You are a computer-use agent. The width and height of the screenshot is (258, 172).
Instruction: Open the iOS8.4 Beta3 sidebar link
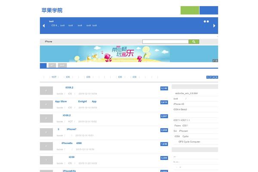tap(180, 110)
